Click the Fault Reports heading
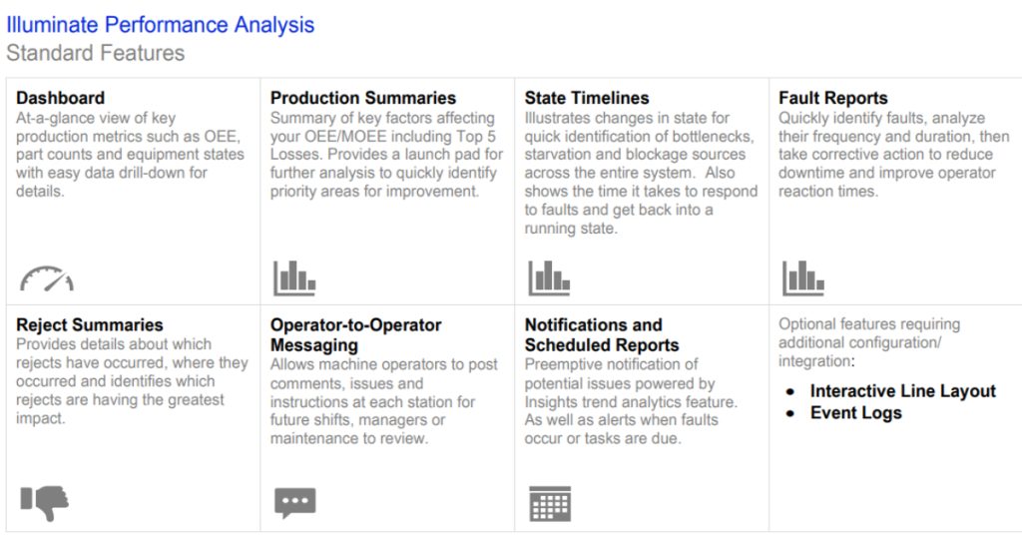 pos(833,98)
